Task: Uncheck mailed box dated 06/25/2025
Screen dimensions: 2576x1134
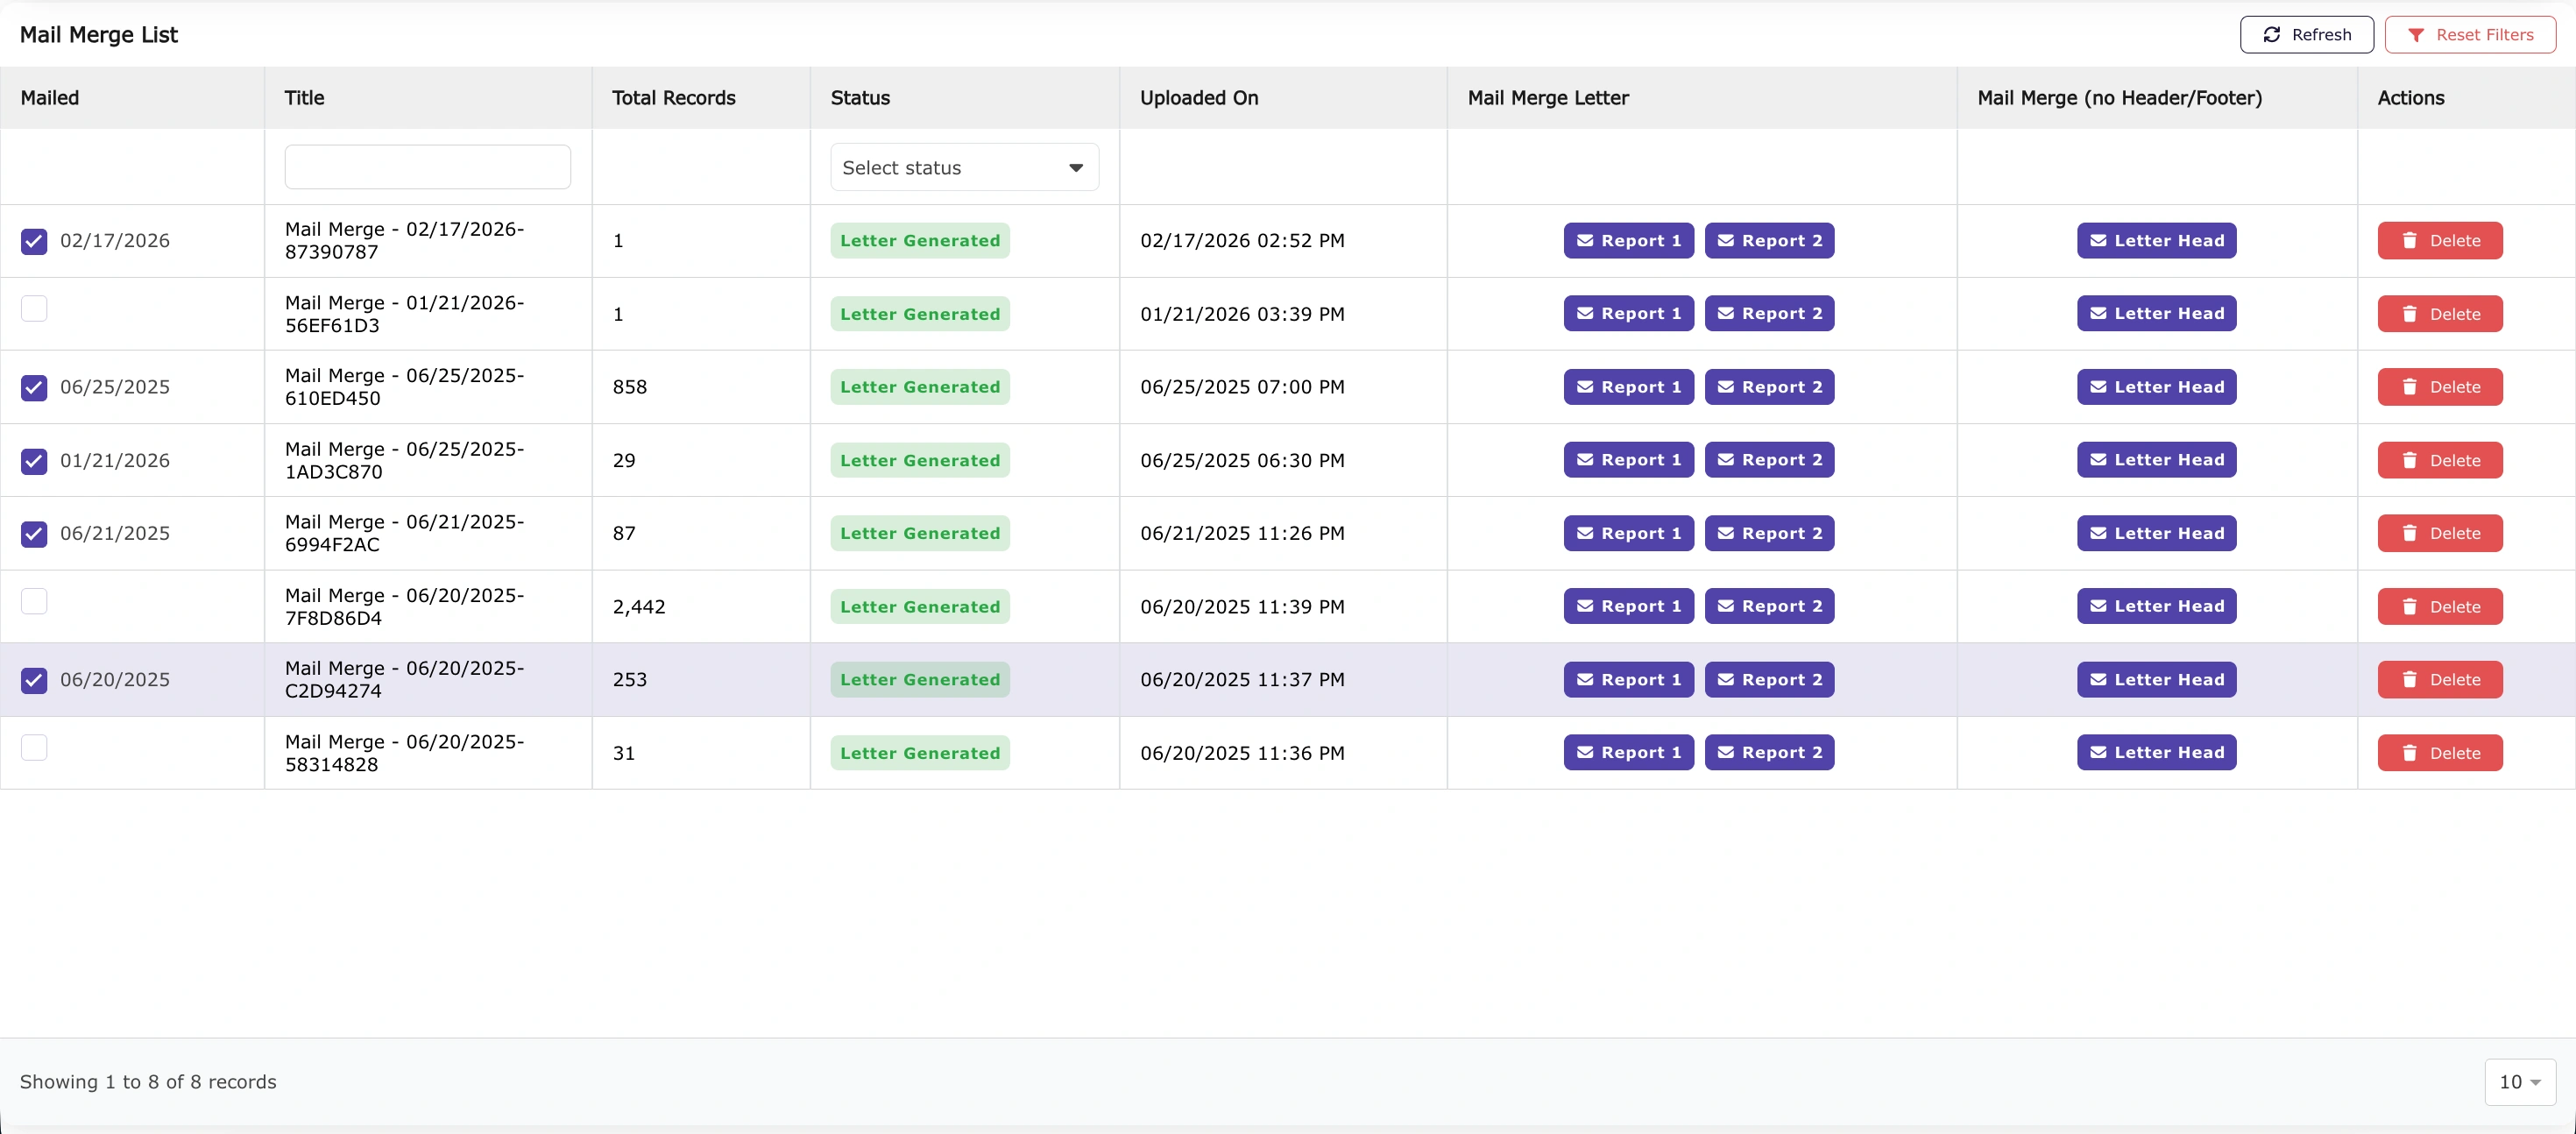Action: point(34,388)
